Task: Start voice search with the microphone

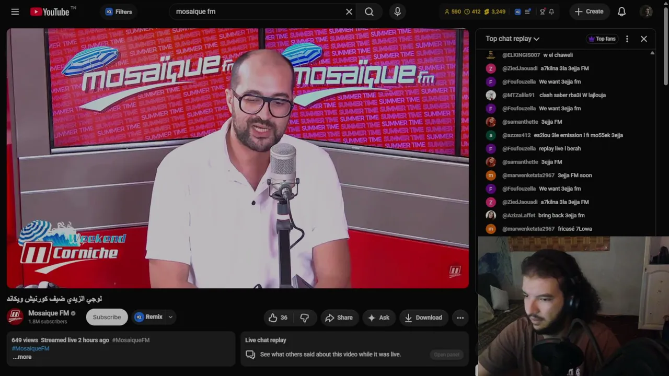Action: (398, 11)
